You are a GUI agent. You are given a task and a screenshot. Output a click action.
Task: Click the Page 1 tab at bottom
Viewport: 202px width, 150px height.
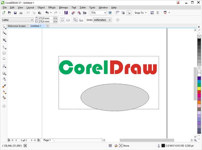(47, 140)
